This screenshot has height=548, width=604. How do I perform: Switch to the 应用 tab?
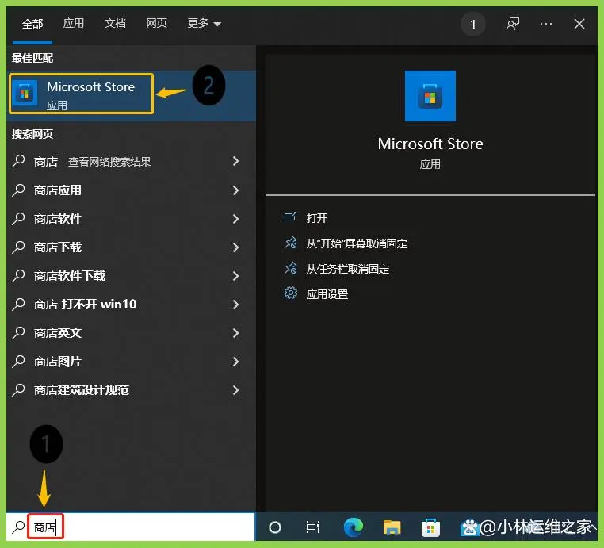[74, 23]
